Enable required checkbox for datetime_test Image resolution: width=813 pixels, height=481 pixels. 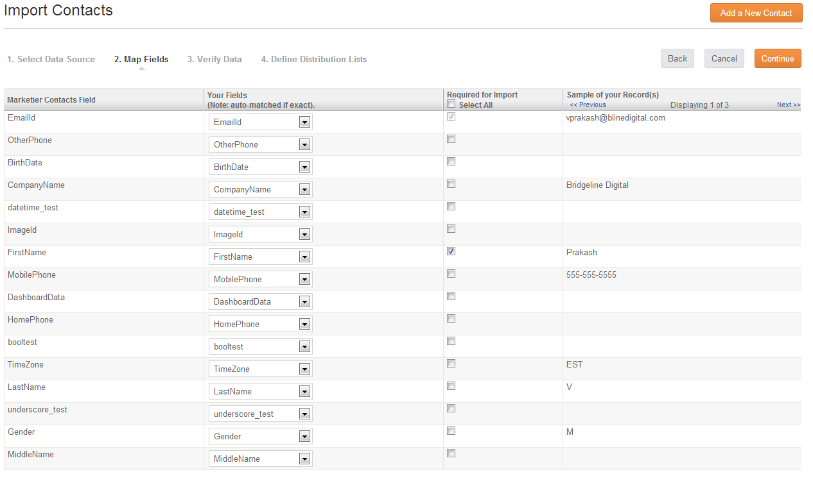(451, 207)
